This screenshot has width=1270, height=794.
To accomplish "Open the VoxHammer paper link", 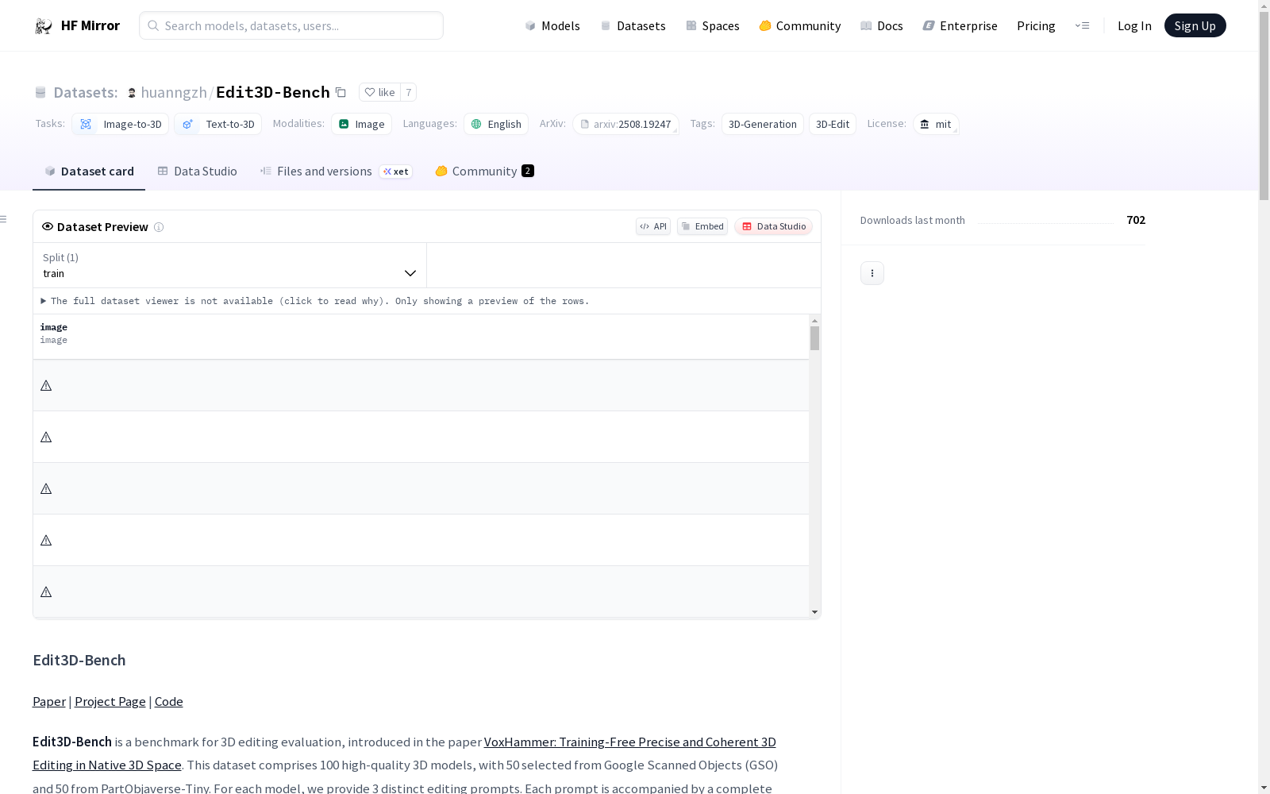I will point(630,742).
